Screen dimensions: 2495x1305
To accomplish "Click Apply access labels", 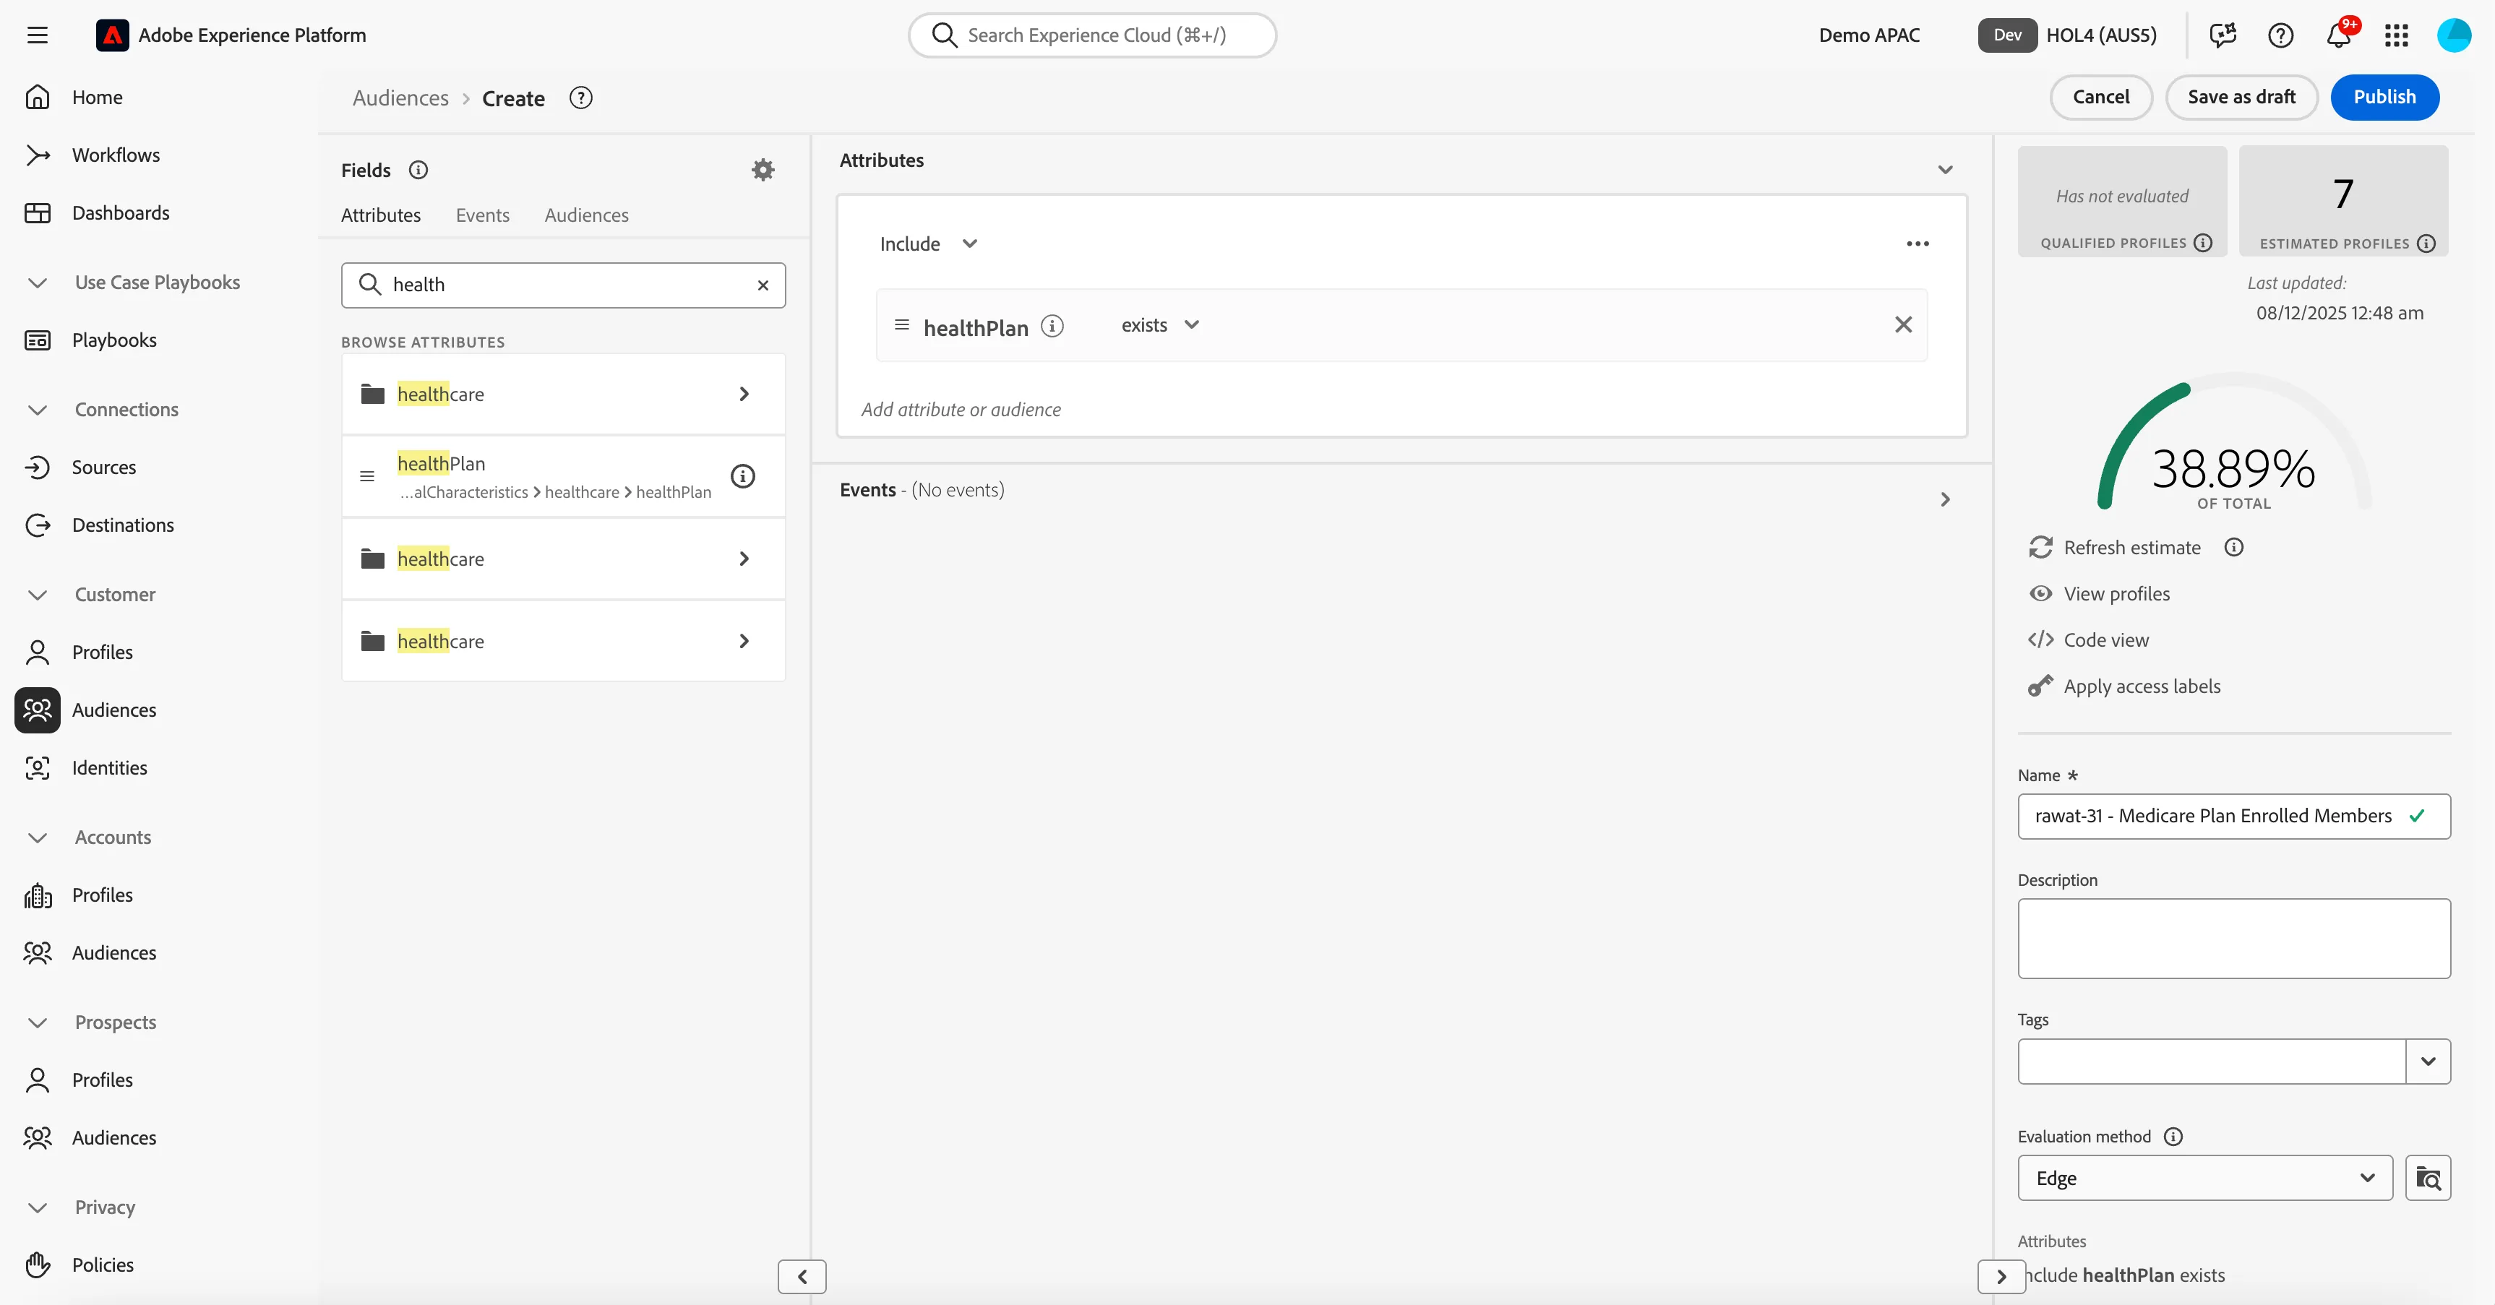I will [2142, 686].
